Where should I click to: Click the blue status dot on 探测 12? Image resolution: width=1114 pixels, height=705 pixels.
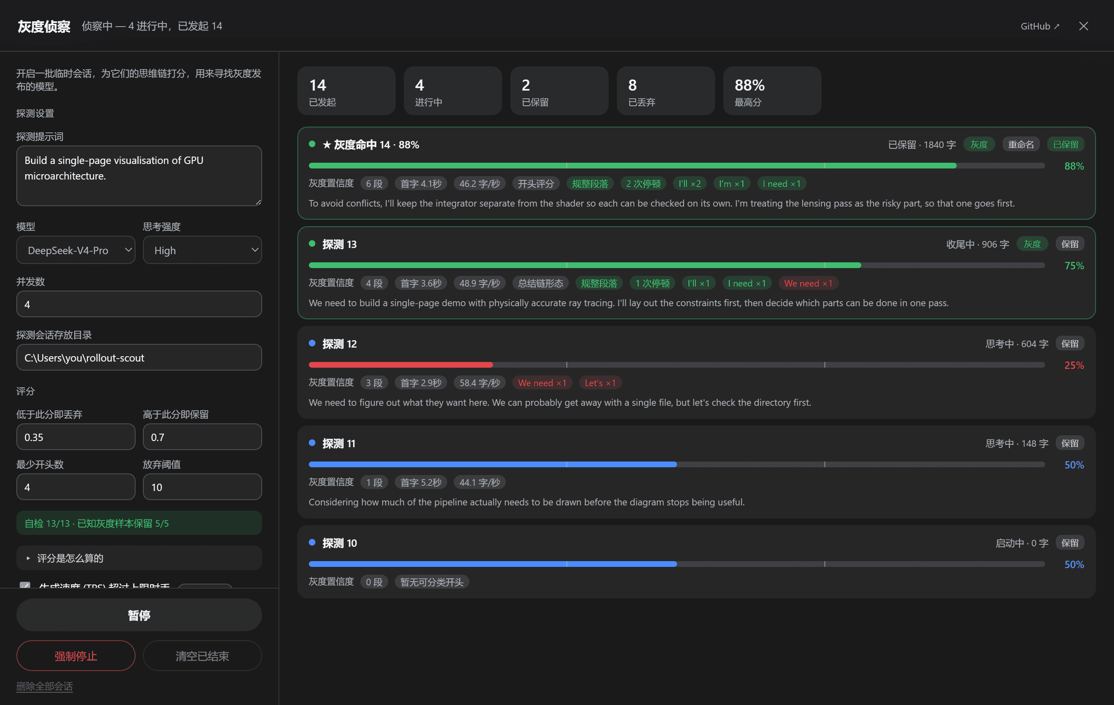click(312, 343)
